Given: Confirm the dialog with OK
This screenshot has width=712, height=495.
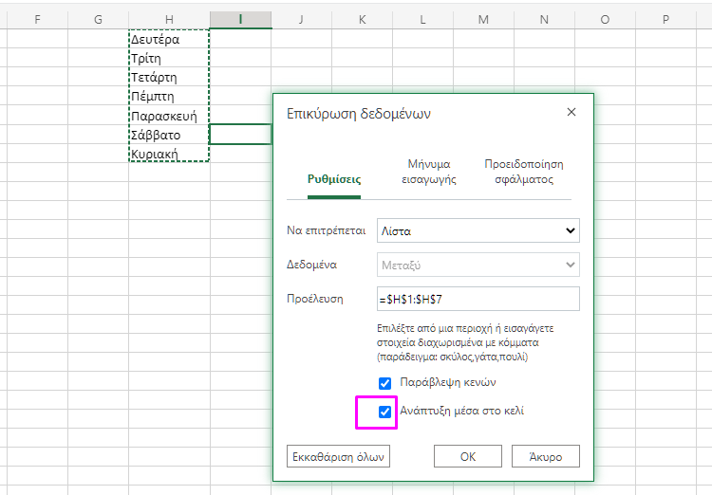Looking at the screenshot, I should [467, 456].
